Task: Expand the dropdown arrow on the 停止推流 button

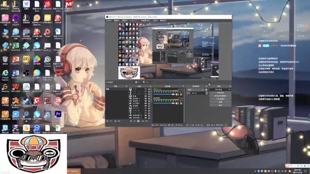Action: (x=229, y=90)
